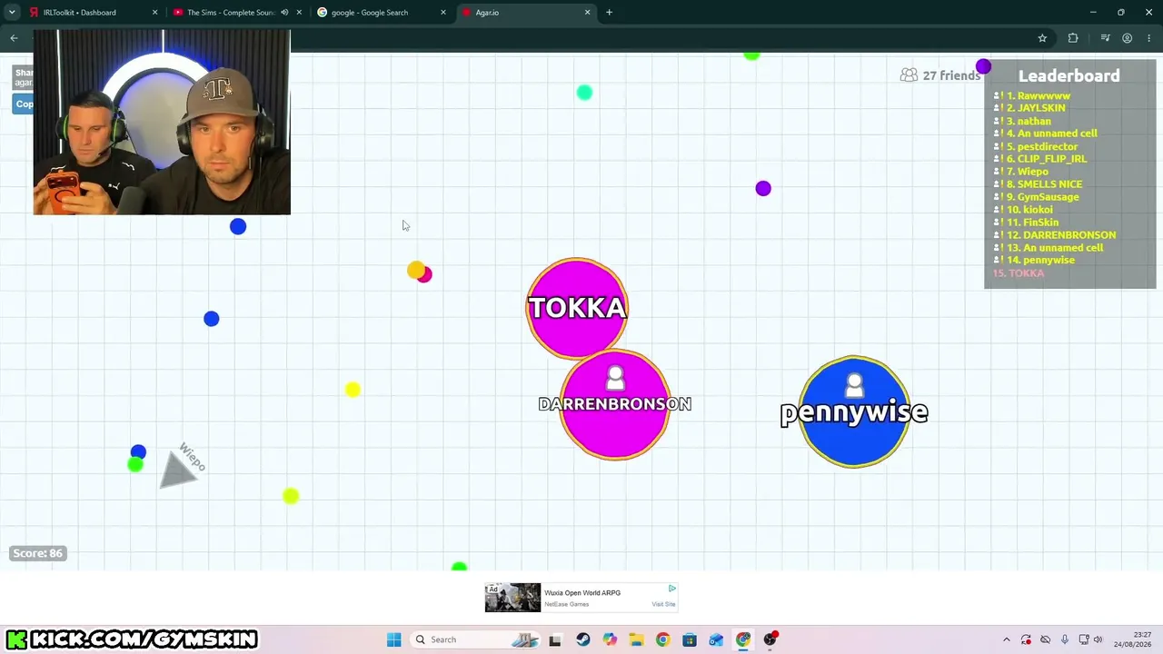Open the browser Extensions puzzle icon

coord(1073,38)
